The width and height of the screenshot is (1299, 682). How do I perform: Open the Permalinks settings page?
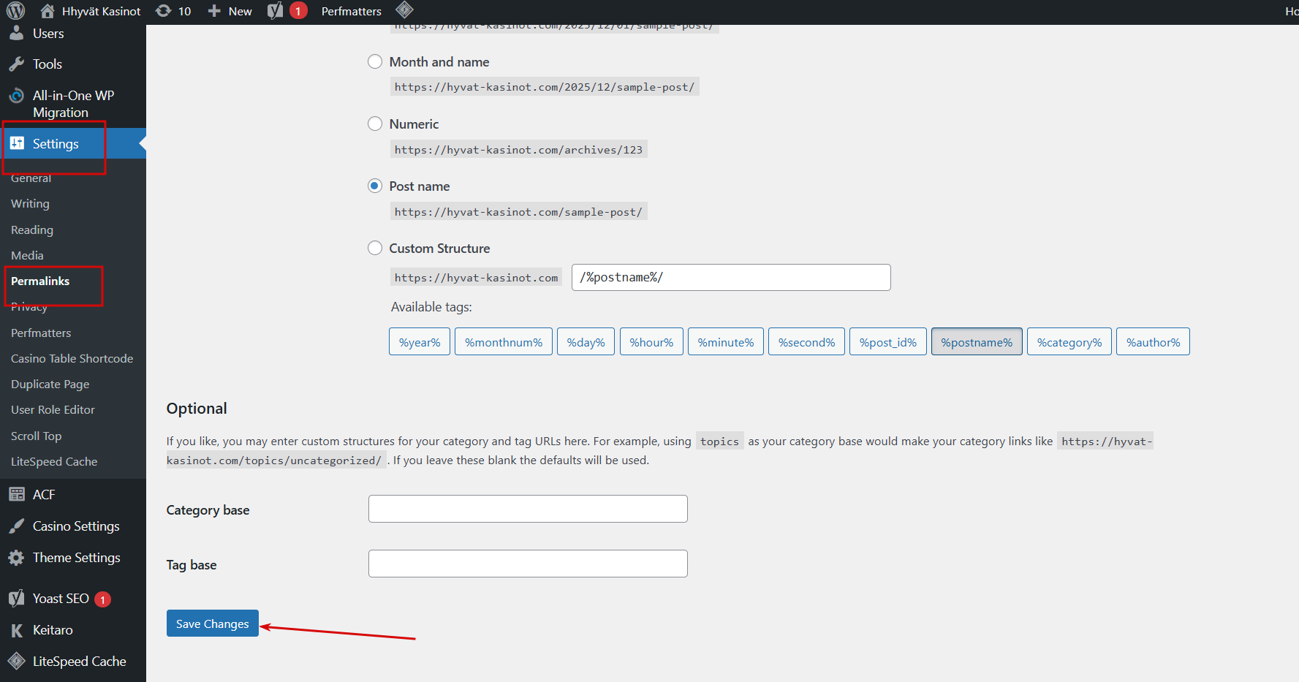(x=40, y=281)
